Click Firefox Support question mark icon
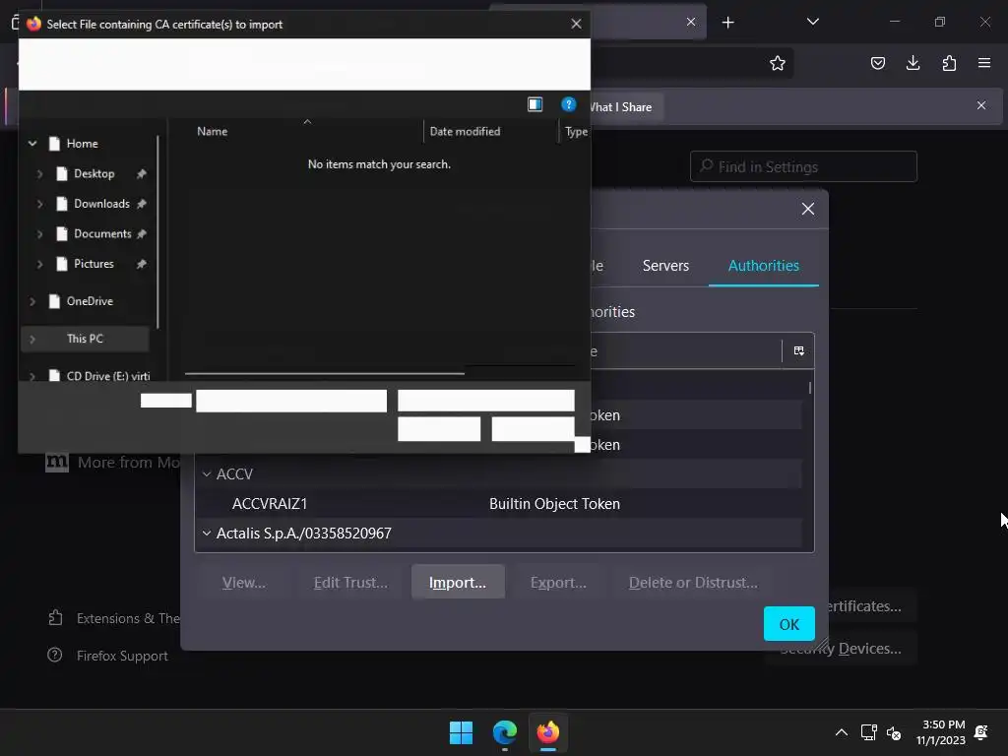1008x756 pixels. [x=55, y=655]
